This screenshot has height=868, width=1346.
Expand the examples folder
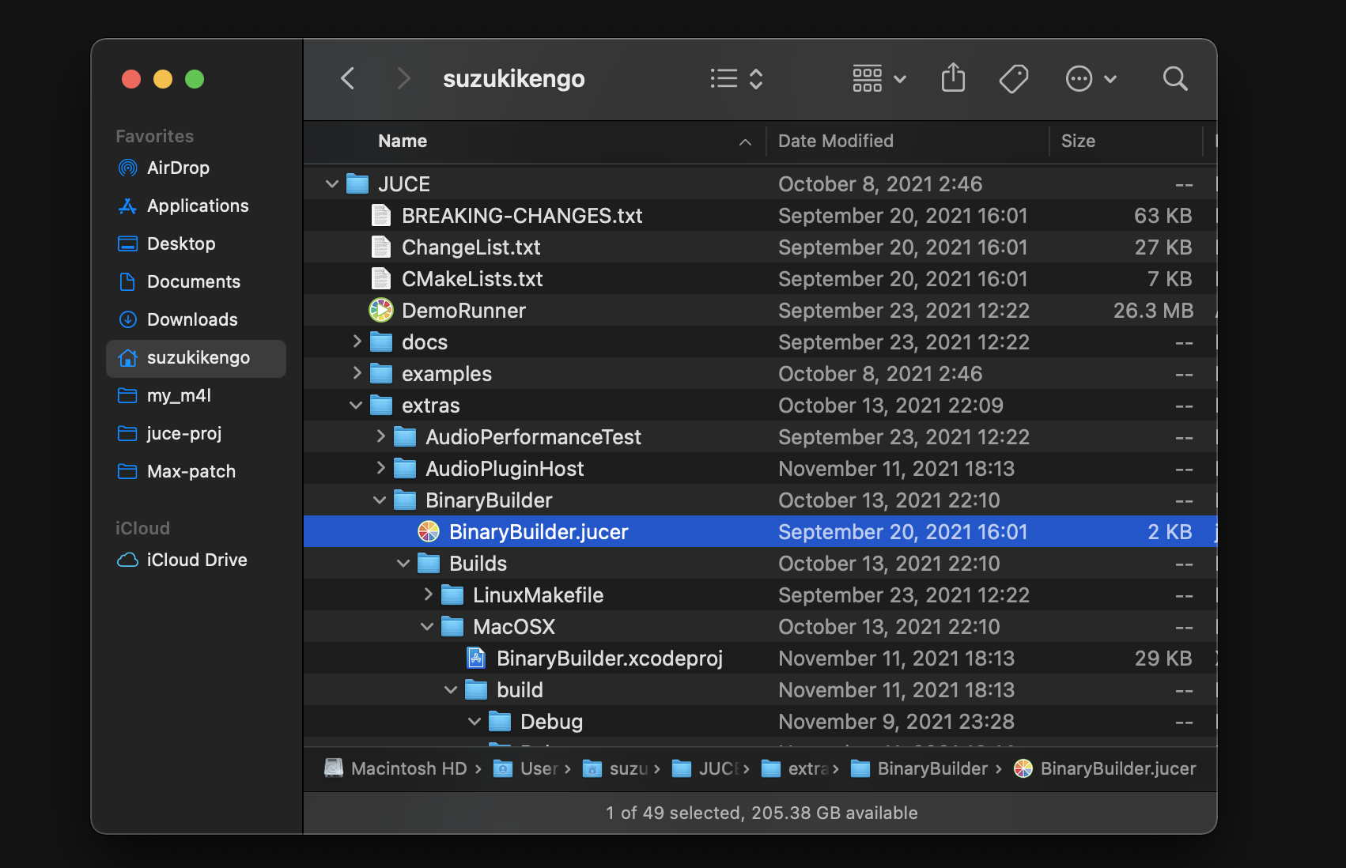357,373
